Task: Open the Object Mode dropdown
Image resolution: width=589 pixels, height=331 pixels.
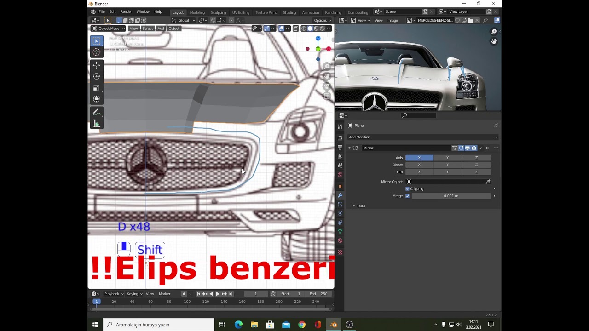Action: tap(108, 29)
